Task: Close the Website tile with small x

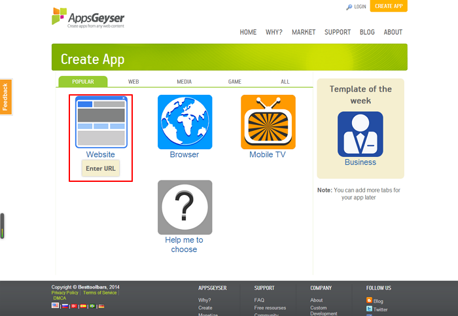Action: coord(124,98)
